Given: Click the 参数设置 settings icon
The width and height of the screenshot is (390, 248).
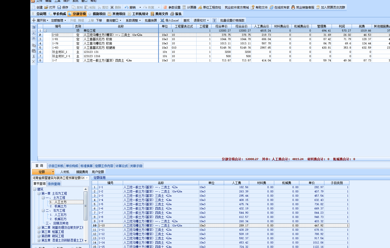Looking at the screenshot, I should pos(165,8).
